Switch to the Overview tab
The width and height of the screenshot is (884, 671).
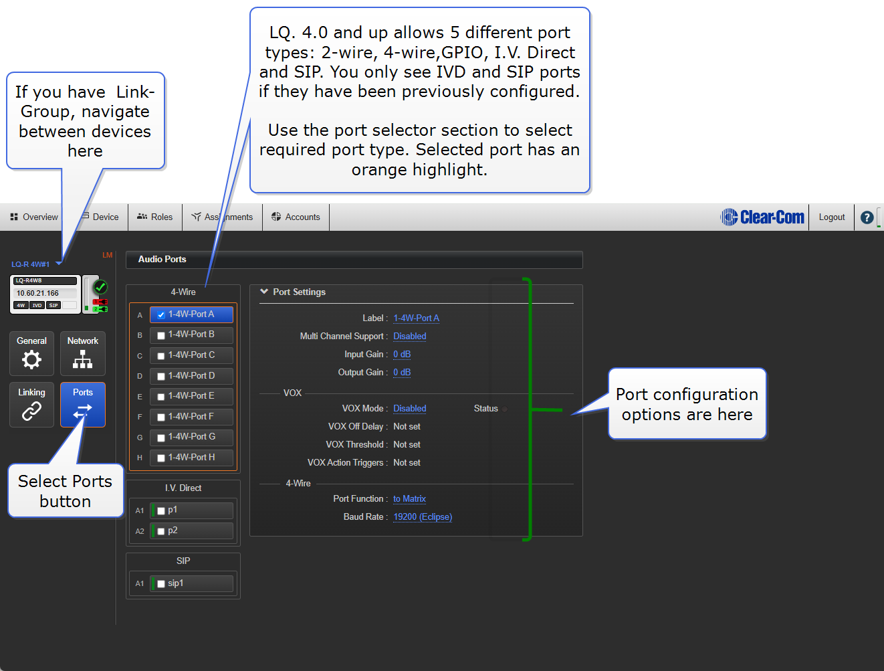coord(34,217)
